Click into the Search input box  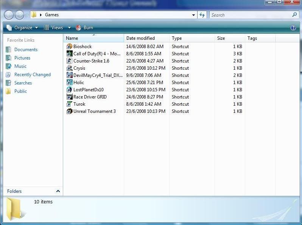[250, 15]
